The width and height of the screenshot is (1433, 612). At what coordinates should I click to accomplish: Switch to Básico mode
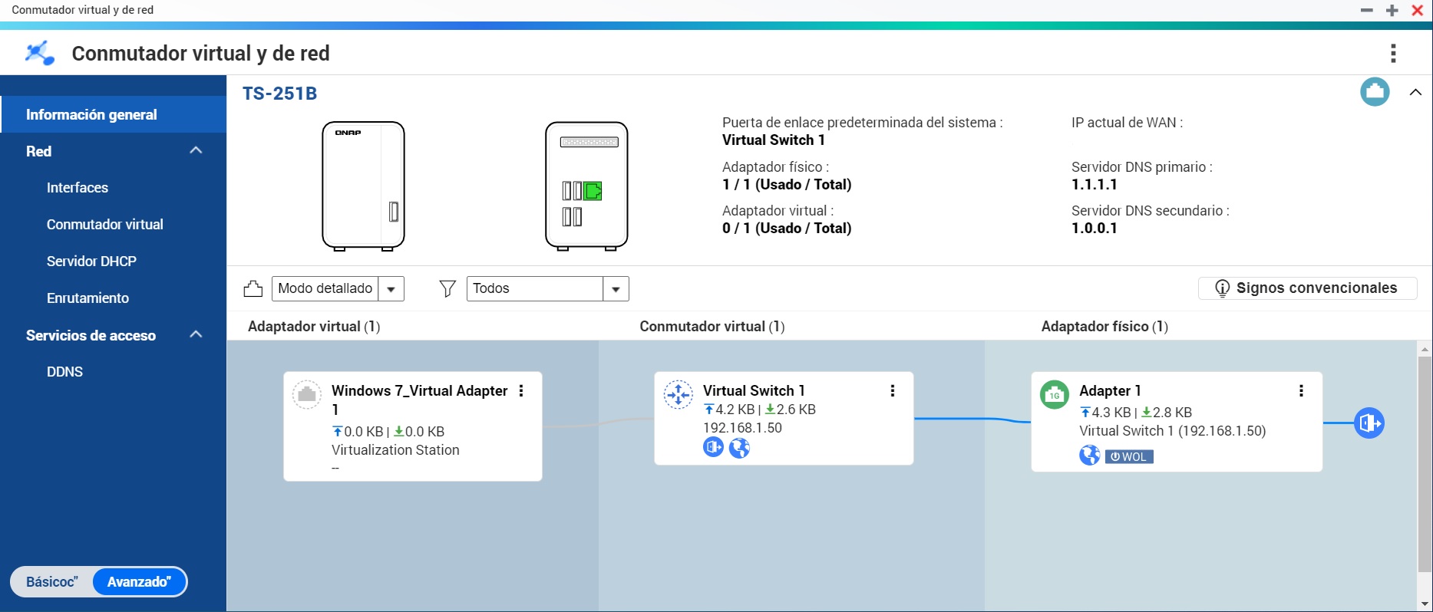click(51, 582)
